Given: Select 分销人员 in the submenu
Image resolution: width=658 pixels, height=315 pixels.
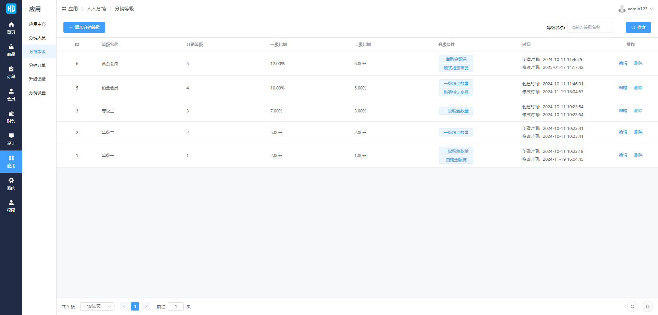Looking at the screenshot, I should coord(37,38).
